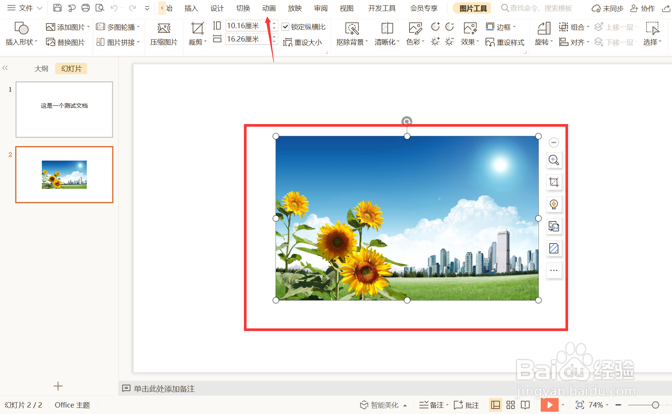Expand the 对齐 align dropdown
The width and height of the screenshot is (672, 414).
point(588,42)
